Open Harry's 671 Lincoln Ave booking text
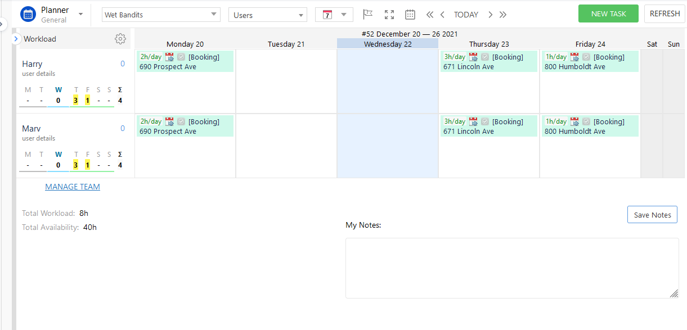 click(x=468, y=67)
